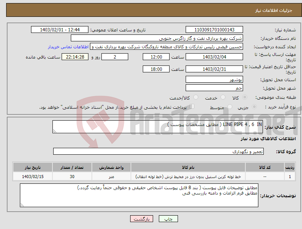Select the متوسط purchase type radio

tap(230, 106)
